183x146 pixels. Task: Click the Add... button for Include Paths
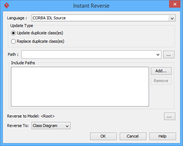coord(161,71)
